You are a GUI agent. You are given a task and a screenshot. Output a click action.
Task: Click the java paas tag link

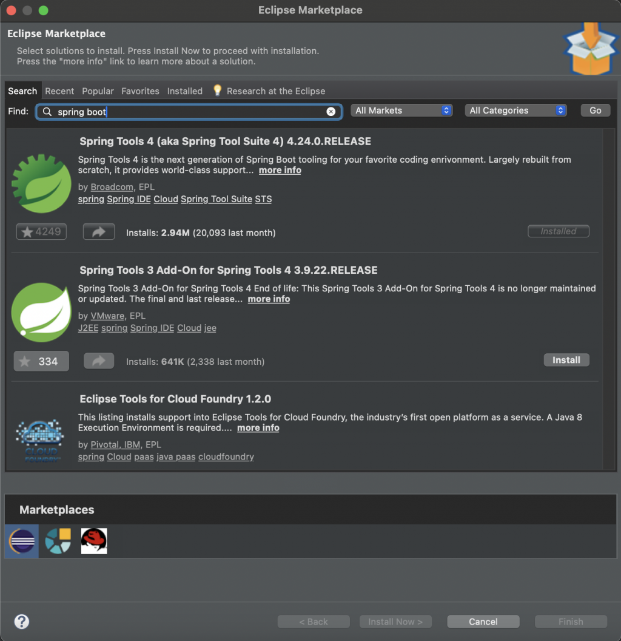pos(176,456)
